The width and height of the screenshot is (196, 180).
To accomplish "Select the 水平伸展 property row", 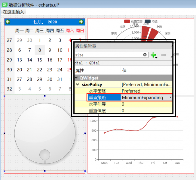I will 97,104.
